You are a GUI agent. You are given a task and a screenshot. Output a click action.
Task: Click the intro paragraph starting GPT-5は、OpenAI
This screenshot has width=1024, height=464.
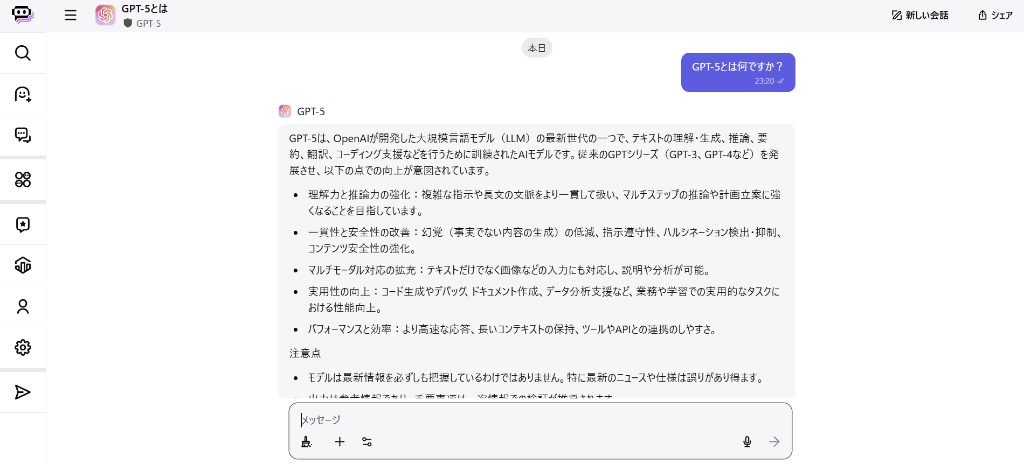pyautogui.click(x=534, y=154)
